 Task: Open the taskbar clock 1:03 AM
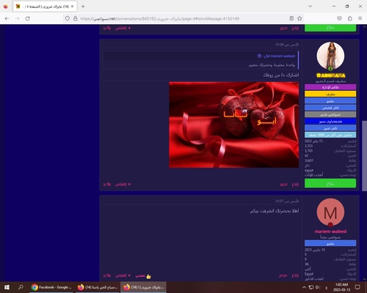[x=341, y=287]
